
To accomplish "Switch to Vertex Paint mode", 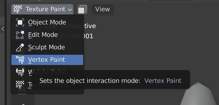I will click(x=47, y=60).
